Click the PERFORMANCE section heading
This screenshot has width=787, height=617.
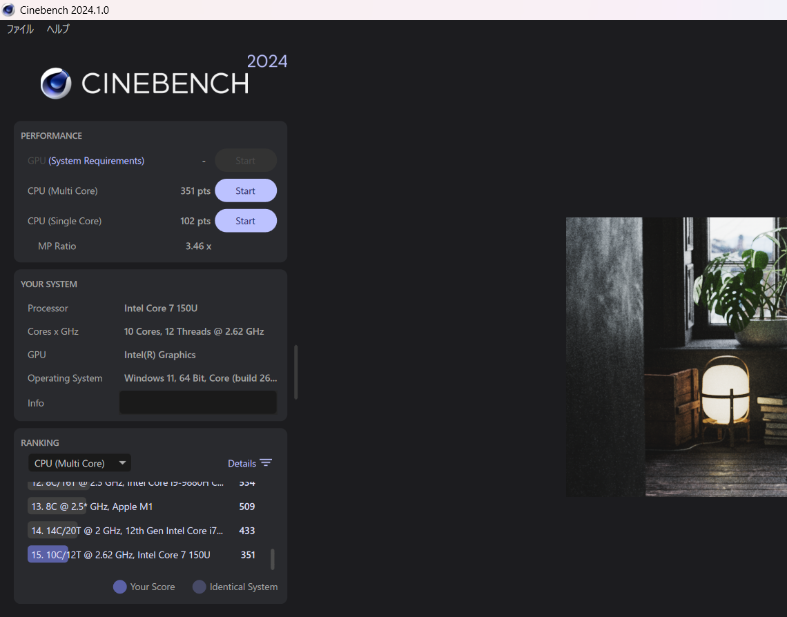pos(51,136)
